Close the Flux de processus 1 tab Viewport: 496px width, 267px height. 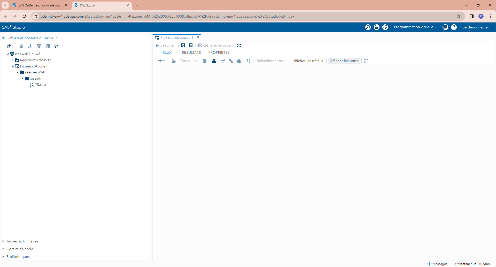198,37
